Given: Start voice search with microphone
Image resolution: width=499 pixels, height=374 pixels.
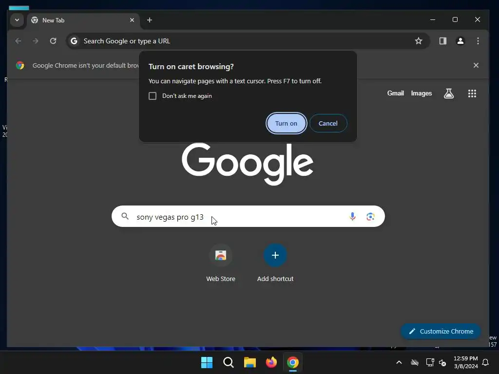Looking at the screenshot, I should [352, 217].
